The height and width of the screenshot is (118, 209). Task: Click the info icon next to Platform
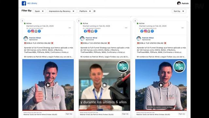[94, 11]
